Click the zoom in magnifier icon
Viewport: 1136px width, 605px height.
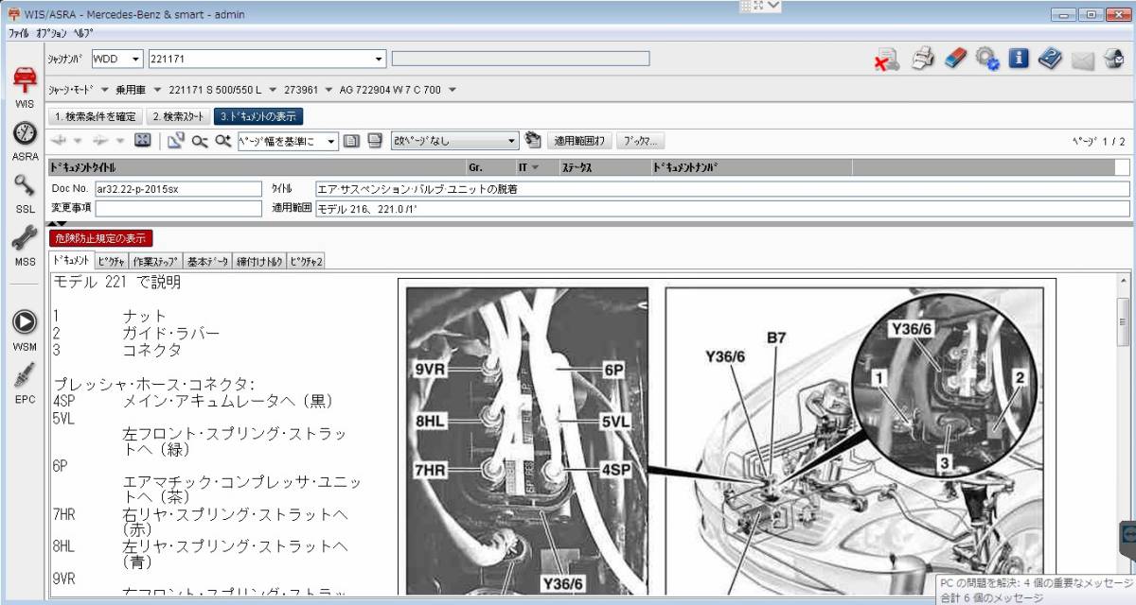pos(221,140)
